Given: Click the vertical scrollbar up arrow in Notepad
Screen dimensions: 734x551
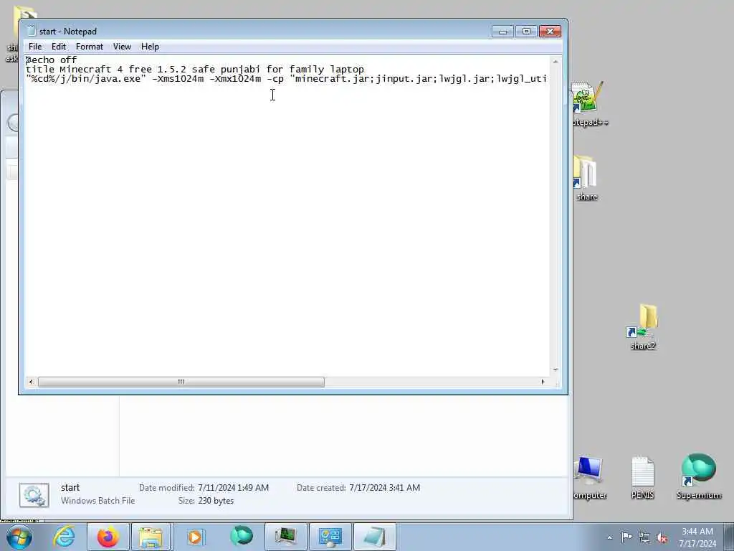Looking at the screenshot, I should pos(556,62).
